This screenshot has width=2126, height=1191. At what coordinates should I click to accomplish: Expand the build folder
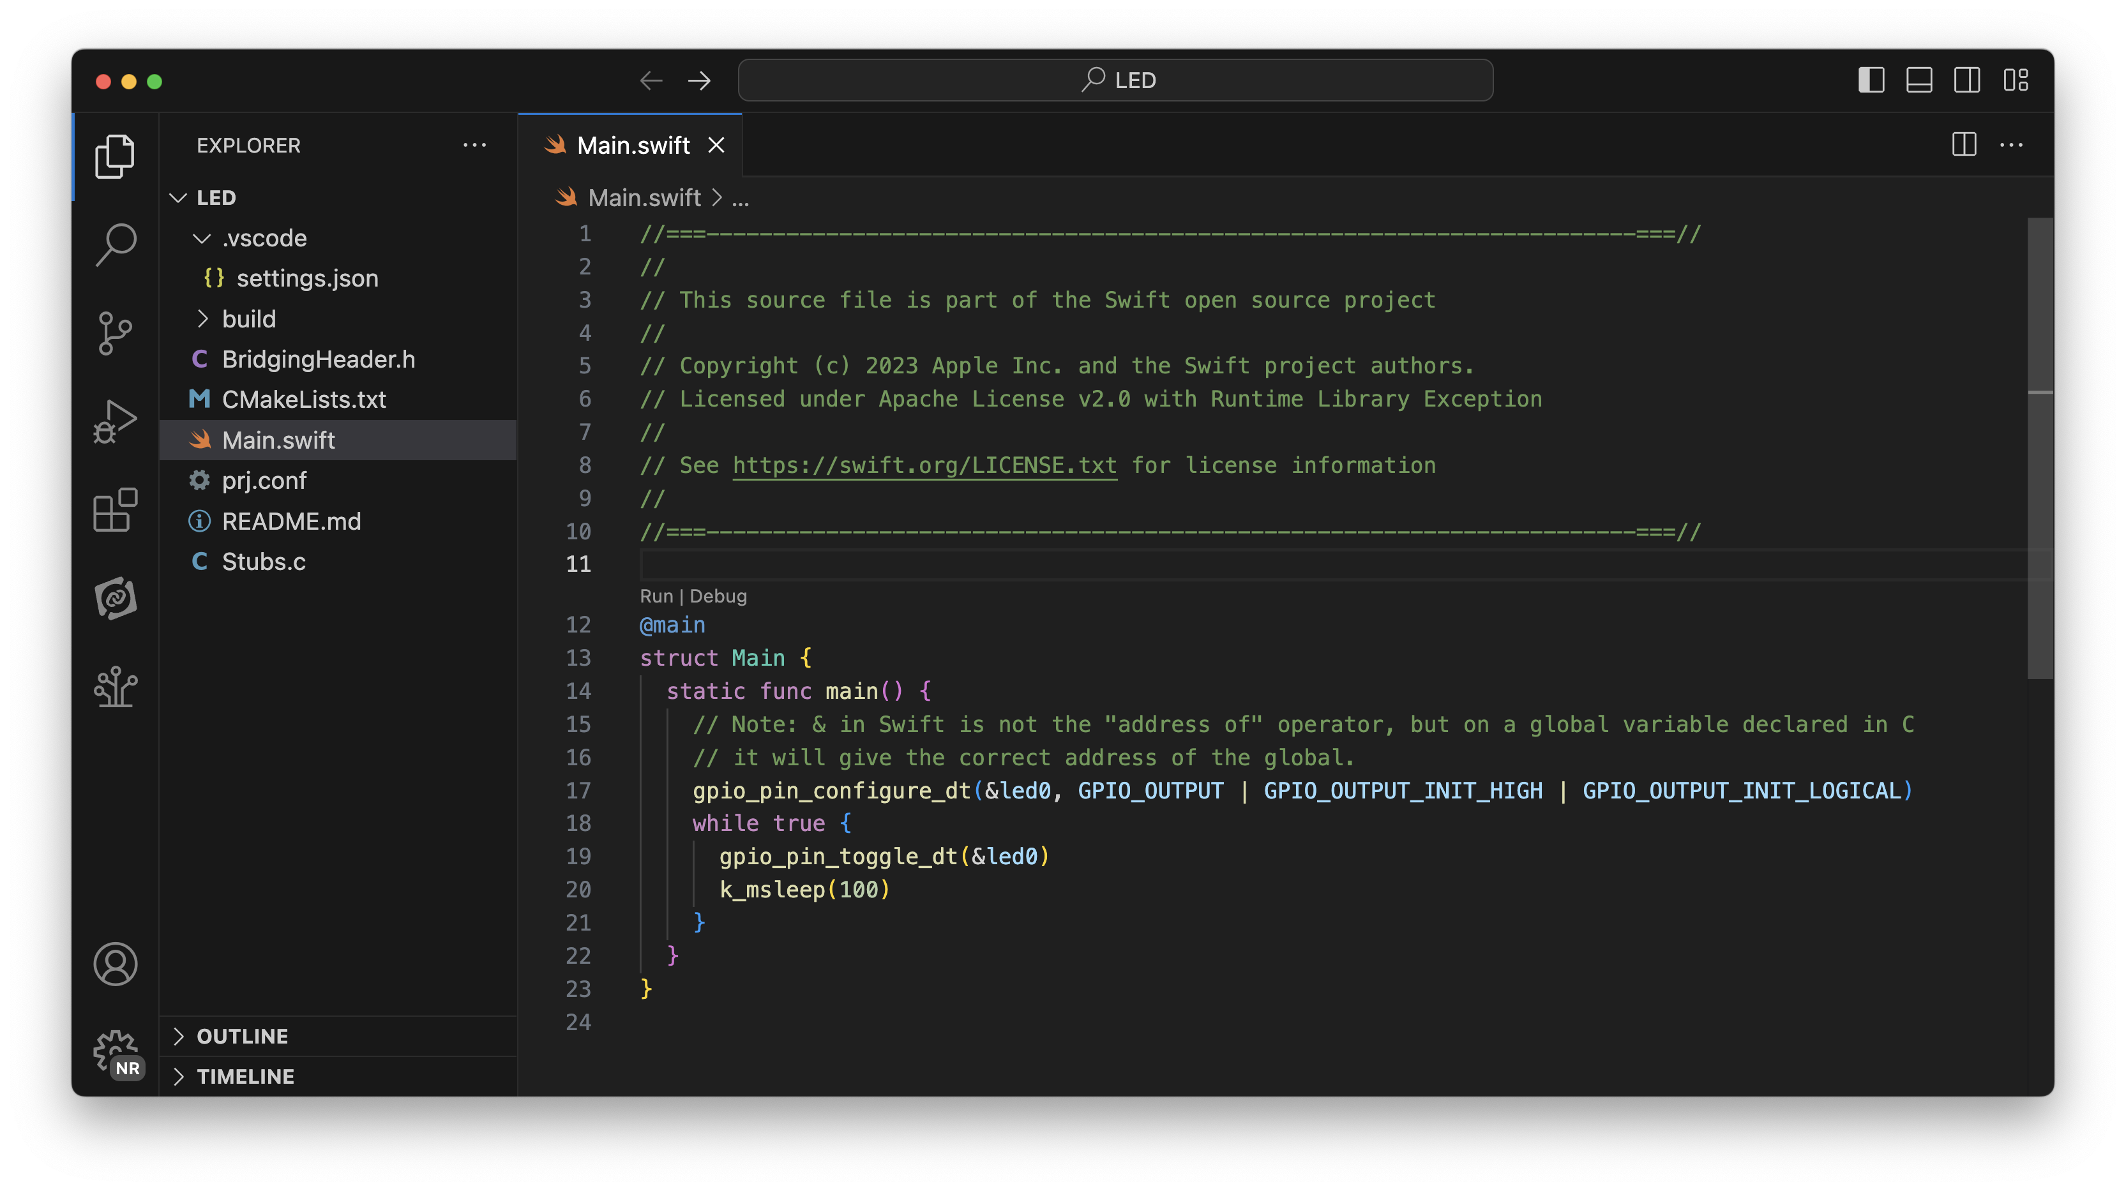click(202, 318)
